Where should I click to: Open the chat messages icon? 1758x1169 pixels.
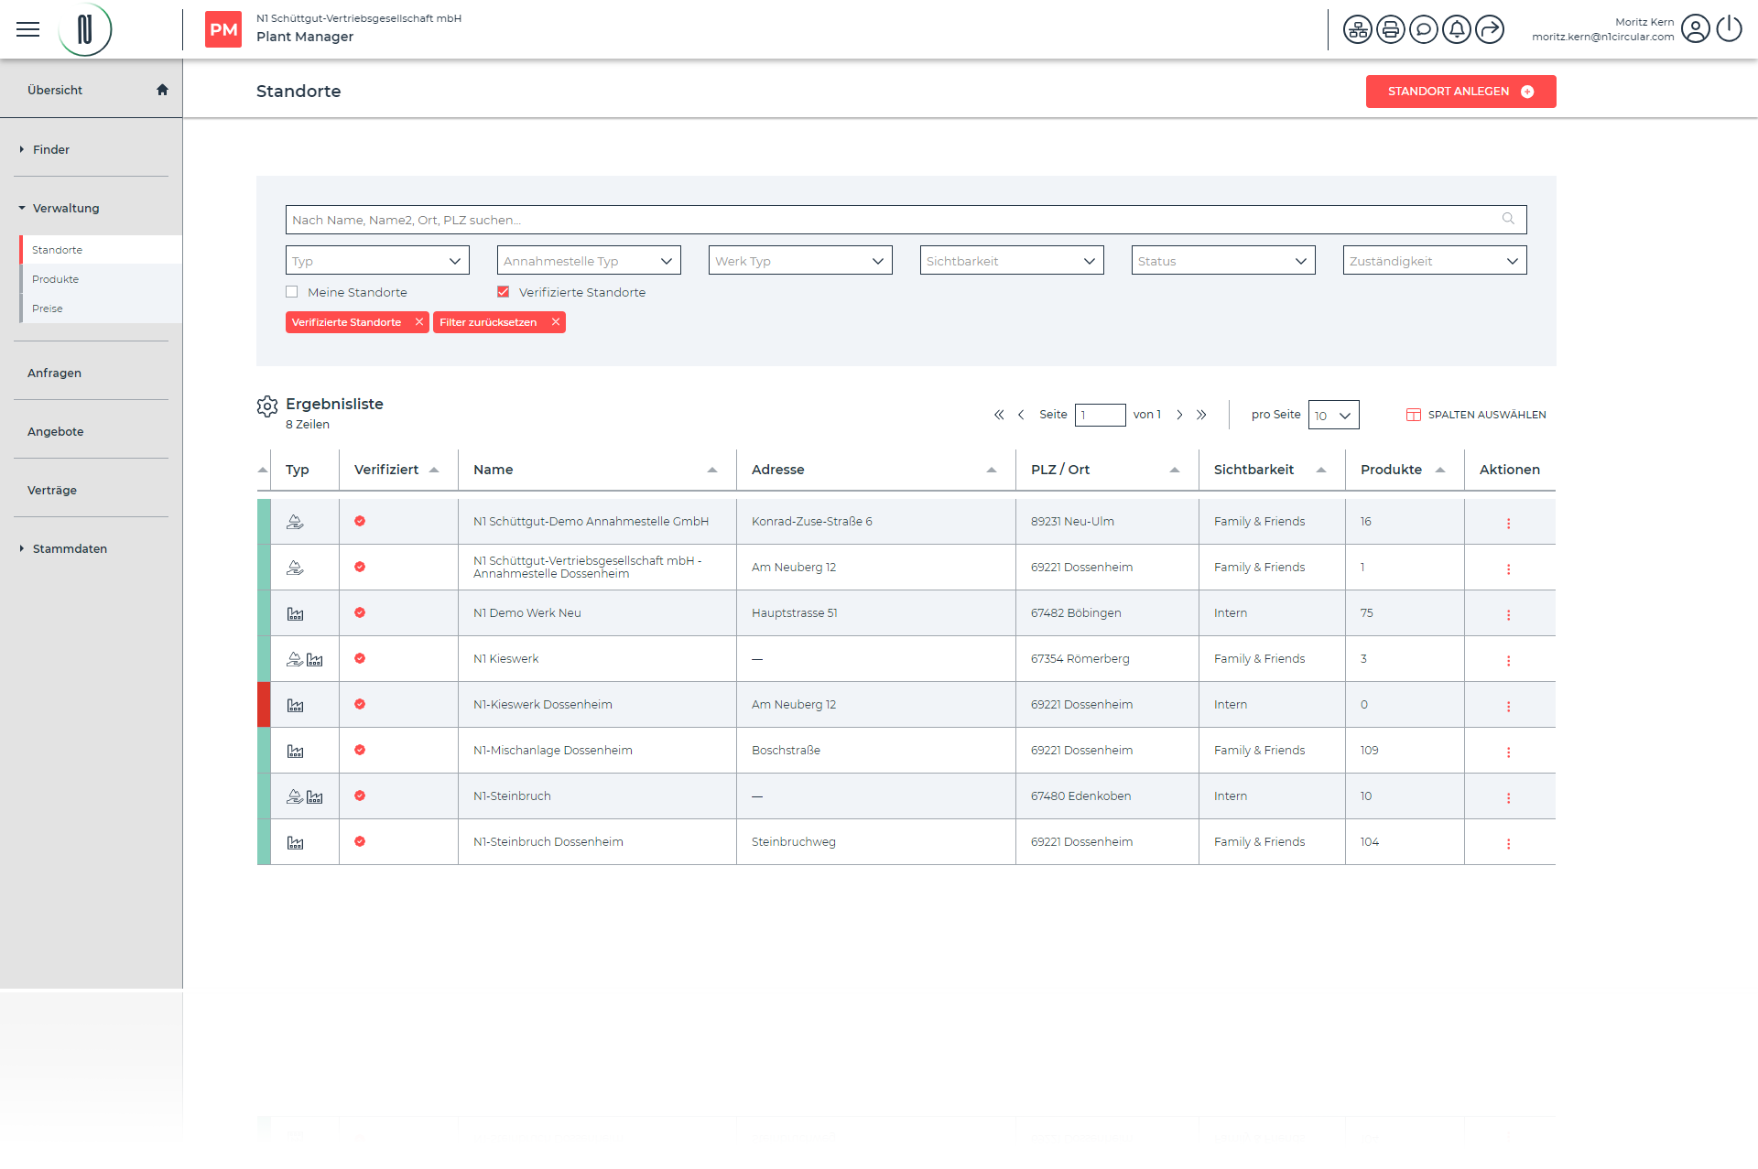click(1423, 30)
